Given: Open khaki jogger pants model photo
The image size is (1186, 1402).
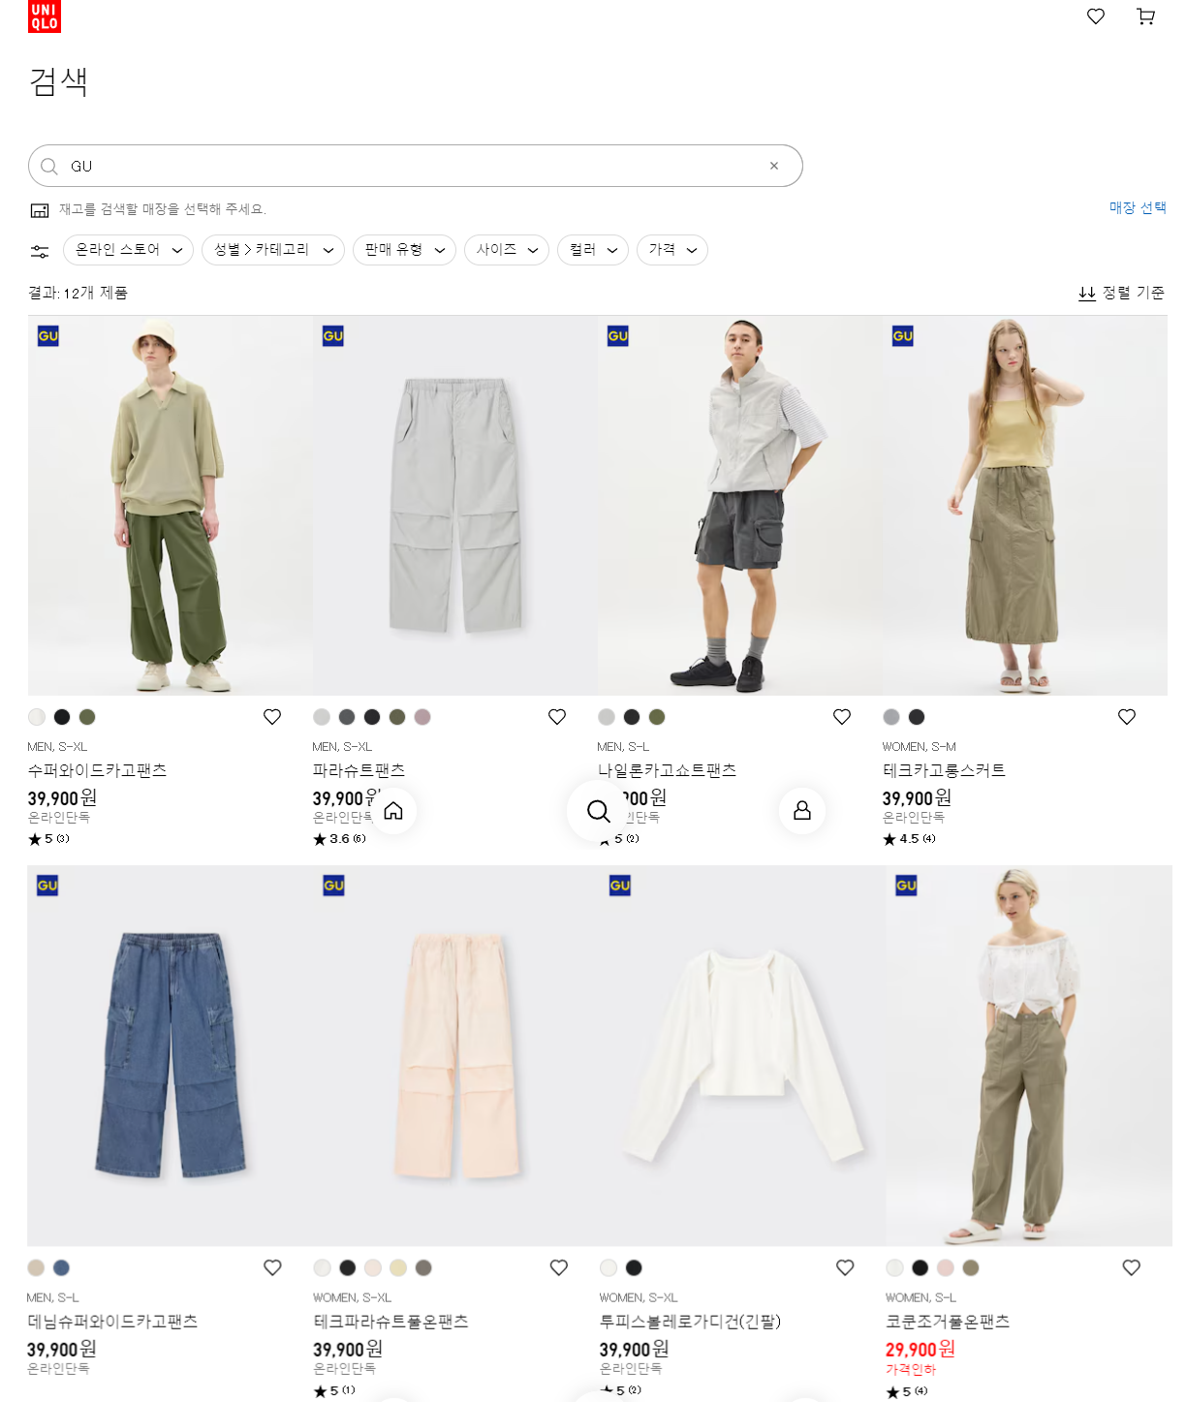Looking at the screenshot, I should click(x=1029, y=1056).
